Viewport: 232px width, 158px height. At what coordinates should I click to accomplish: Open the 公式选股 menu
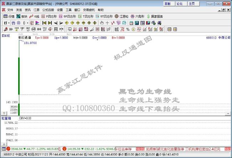48,10
